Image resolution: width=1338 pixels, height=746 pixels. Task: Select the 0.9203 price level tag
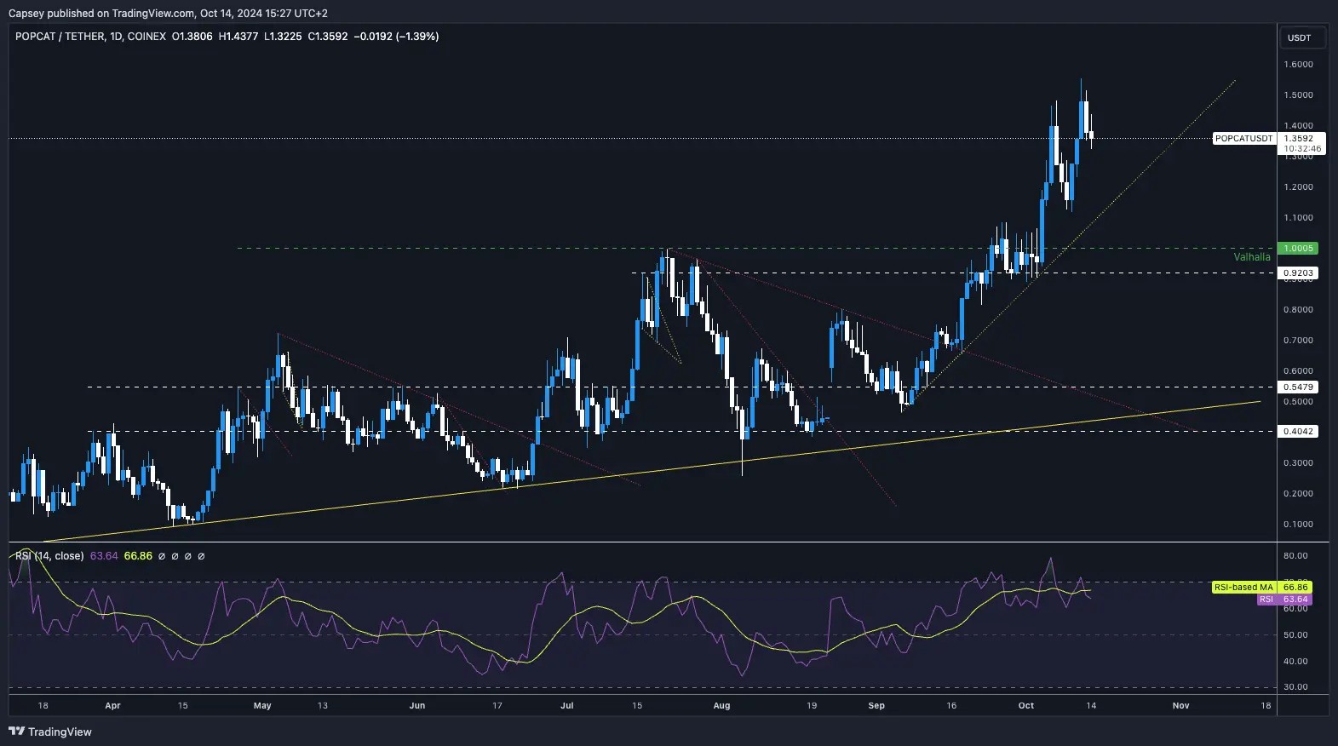1299,273
